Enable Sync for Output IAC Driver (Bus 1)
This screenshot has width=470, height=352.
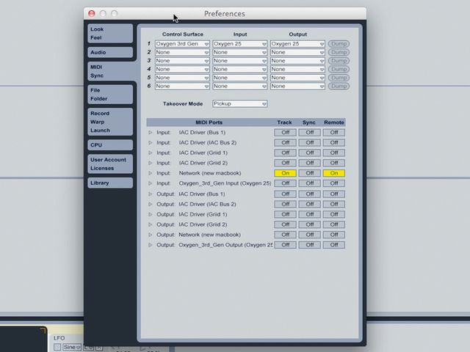click(310, 194)
